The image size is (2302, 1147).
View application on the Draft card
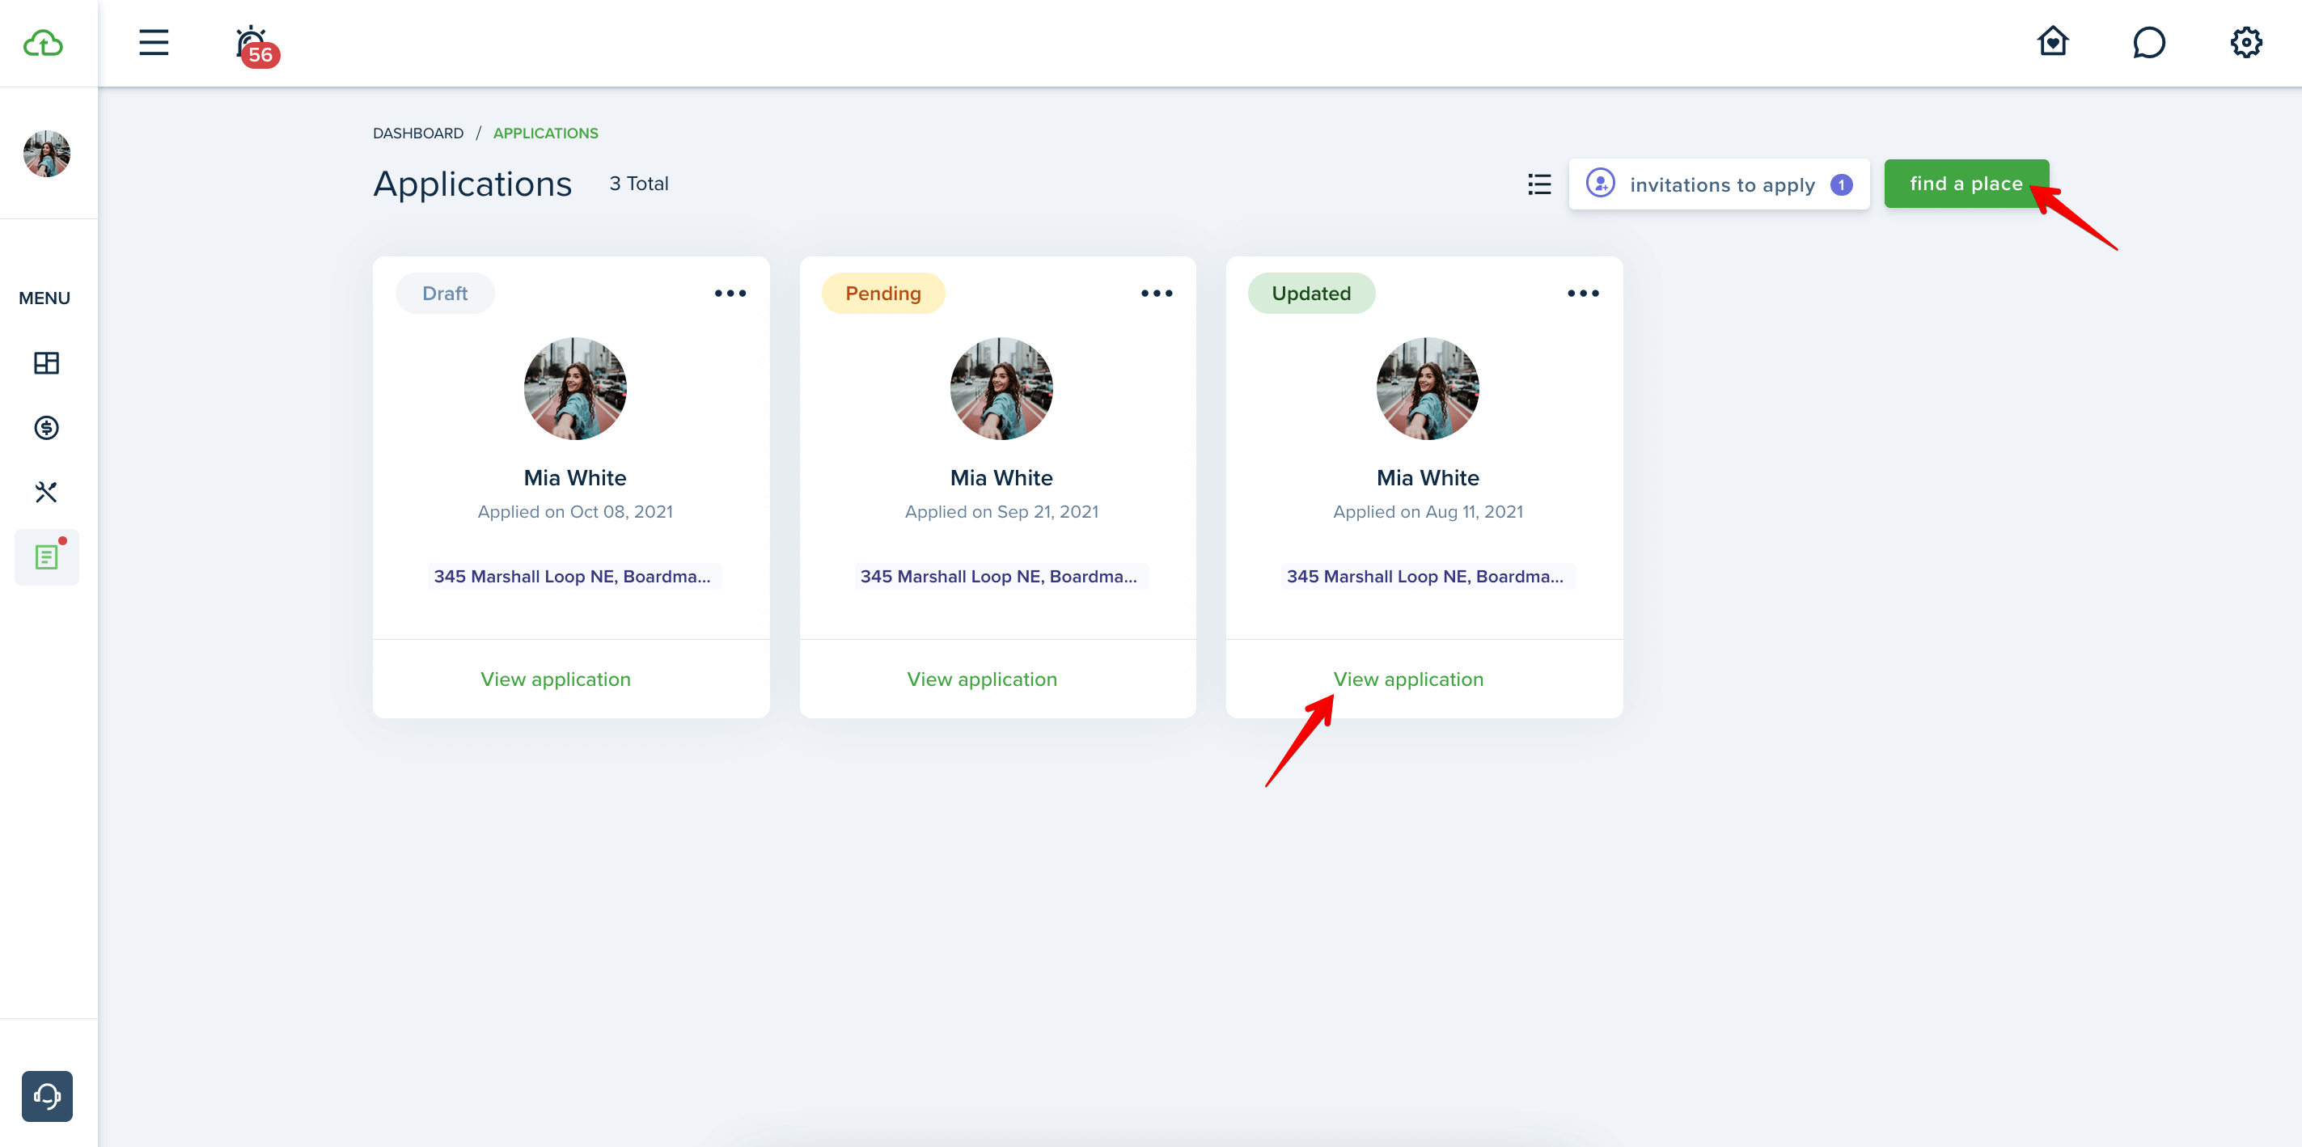pos(556,679)
